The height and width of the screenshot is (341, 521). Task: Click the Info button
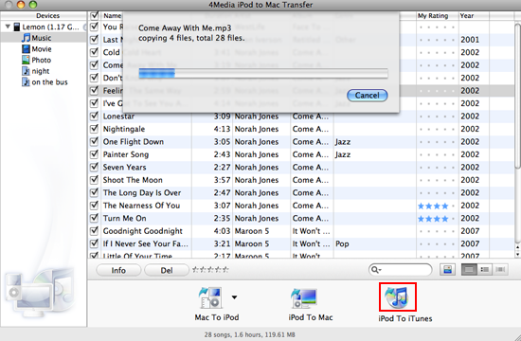(118, 270)
